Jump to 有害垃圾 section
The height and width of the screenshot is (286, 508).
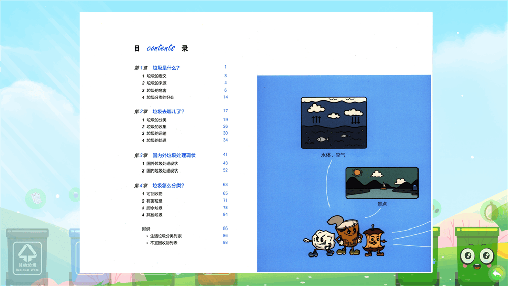coord(155,201)
